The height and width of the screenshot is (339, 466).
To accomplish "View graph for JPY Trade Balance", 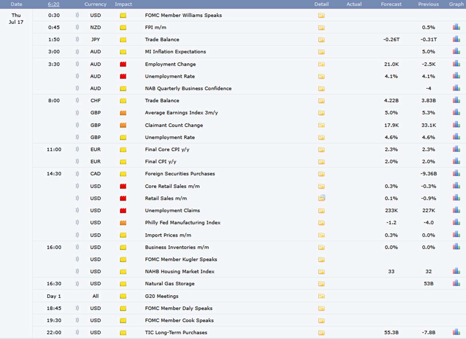I will (456, 39).
